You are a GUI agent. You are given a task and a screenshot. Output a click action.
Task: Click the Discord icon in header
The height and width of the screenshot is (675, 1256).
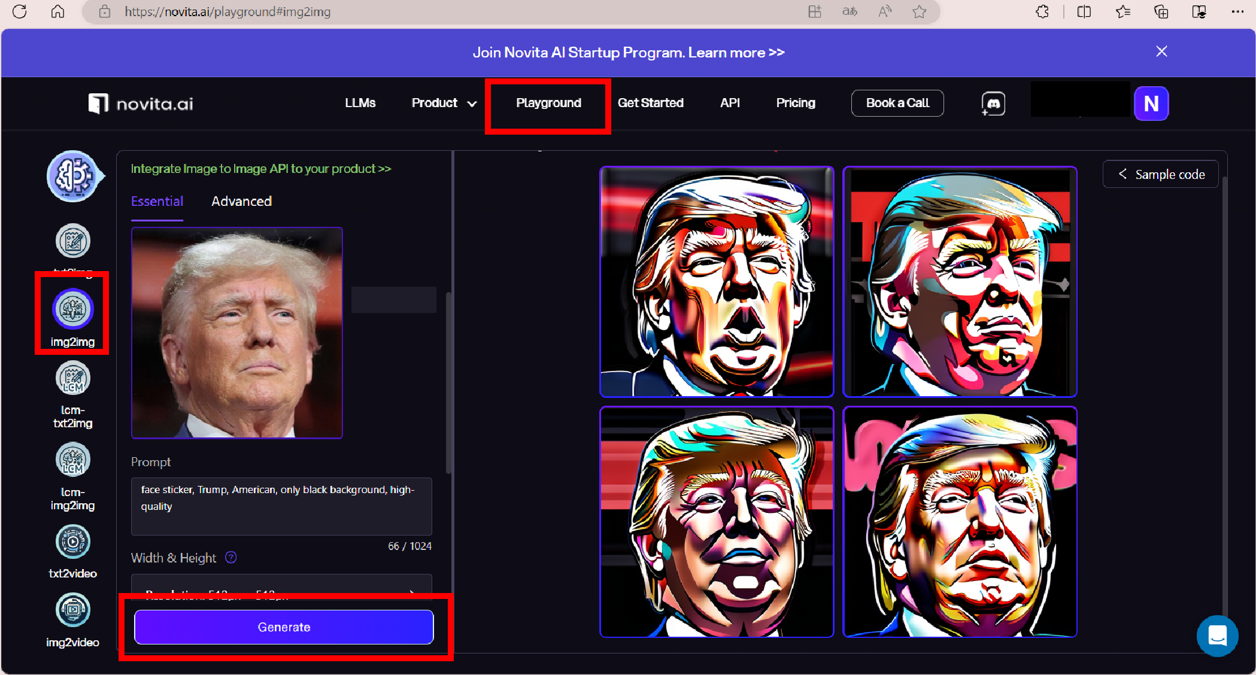(x=993, y=104)
